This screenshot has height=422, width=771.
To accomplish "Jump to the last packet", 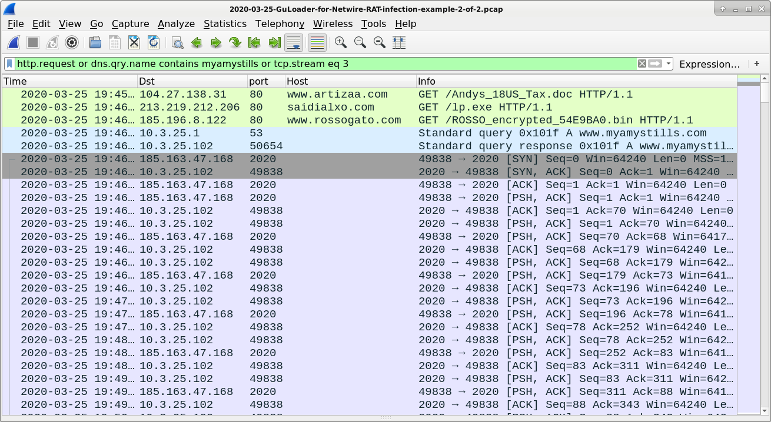I will [x=274, y=42].
